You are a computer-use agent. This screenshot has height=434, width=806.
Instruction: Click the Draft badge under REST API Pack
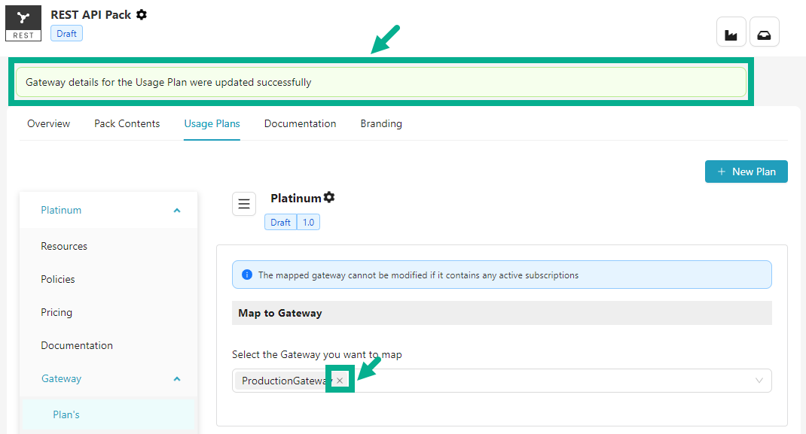[66, 33]
